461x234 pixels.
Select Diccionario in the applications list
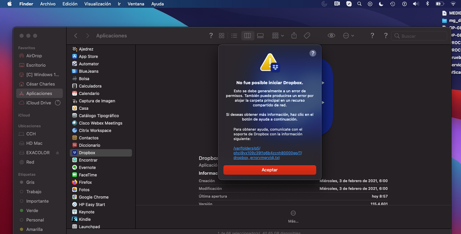(x=101, y=145)
